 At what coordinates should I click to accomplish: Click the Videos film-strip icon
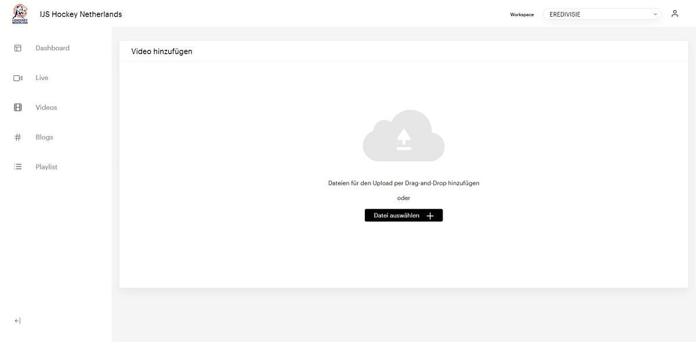17,106
